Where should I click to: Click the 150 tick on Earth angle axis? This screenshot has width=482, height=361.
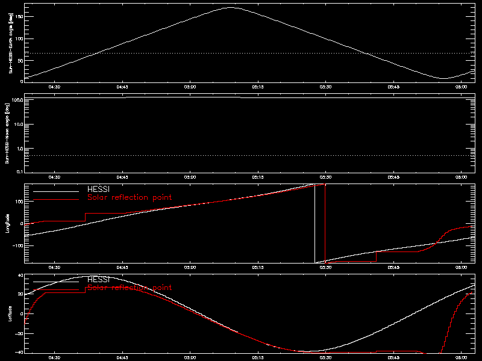pos(20,17)
